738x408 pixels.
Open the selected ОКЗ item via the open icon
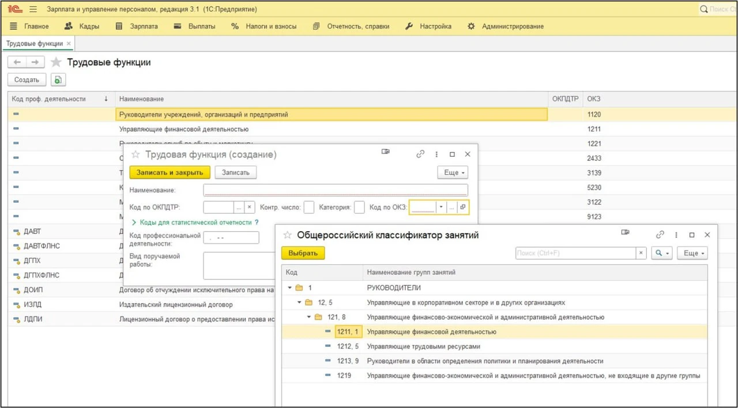(x=463, y=207)
